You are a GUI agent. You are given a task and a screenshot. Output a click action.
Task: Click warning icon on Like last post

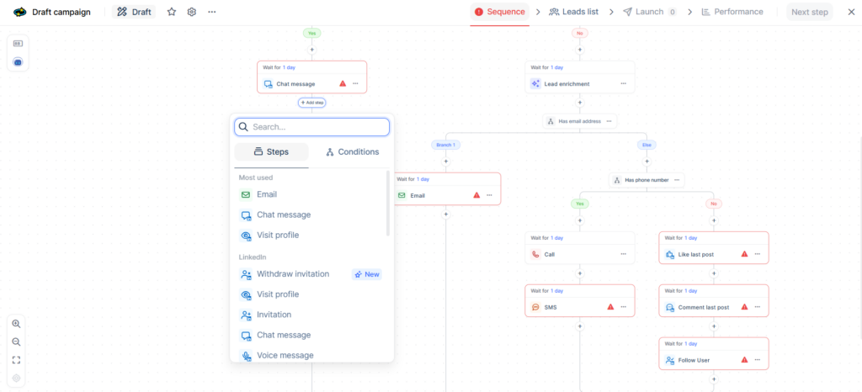pyautogui.click(x=744, y=254)
